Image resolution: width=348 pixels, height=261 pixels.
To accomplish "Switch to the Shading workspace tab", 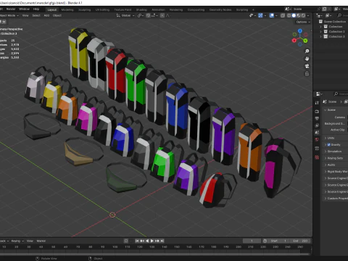I will point(141,9).
